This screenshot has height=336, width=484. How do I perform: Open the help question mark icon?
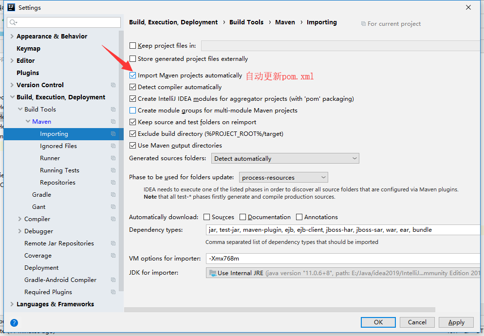click(x=14, y=323)
